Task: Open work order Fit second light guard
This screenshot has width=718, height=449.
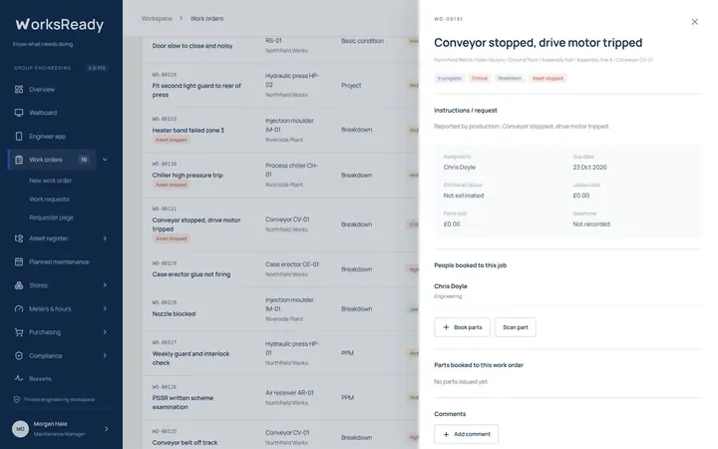Action: pos(196,90)
